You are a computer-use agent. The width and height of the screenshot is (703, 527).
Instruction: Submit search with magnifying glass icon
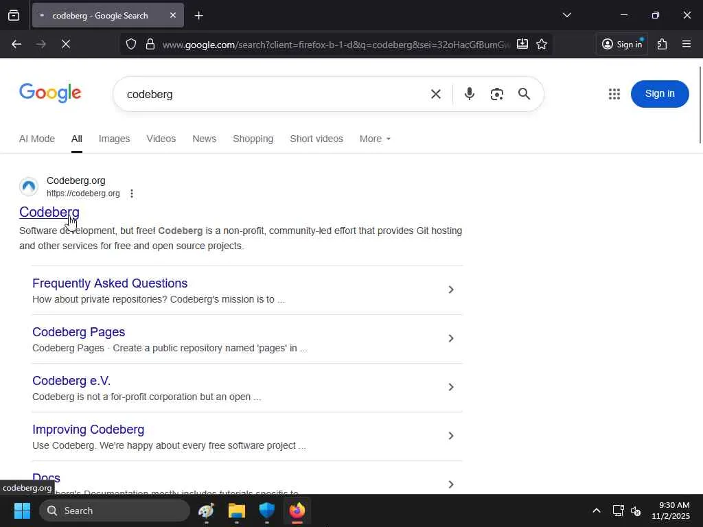524,94
